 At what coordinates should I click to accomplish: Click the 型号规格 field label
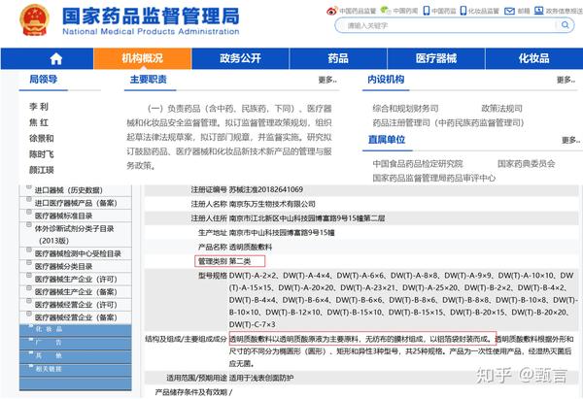(x=212, y=276)
